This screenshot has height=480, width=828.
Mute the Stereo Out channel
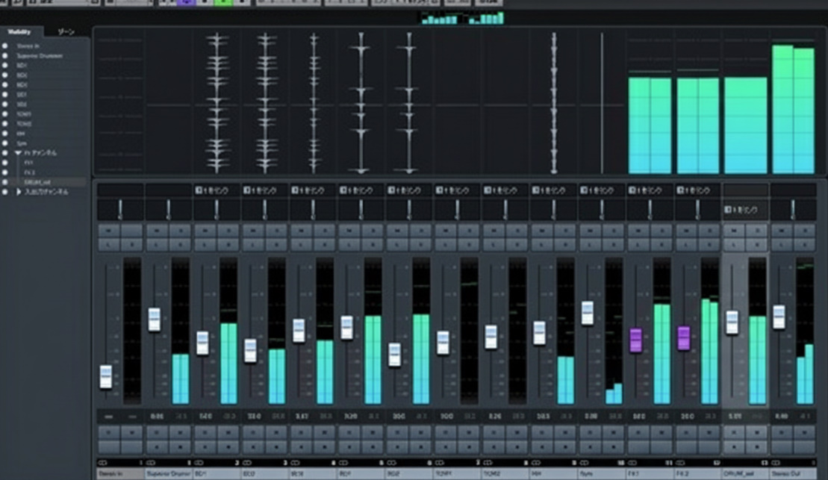click(x=782, y=231)
